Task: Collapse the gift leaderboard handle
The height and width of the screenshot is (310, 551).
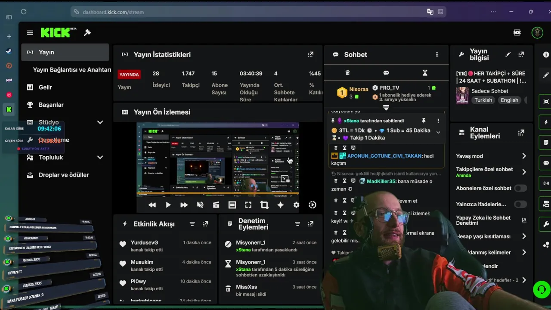Action: tap(386, 108)
